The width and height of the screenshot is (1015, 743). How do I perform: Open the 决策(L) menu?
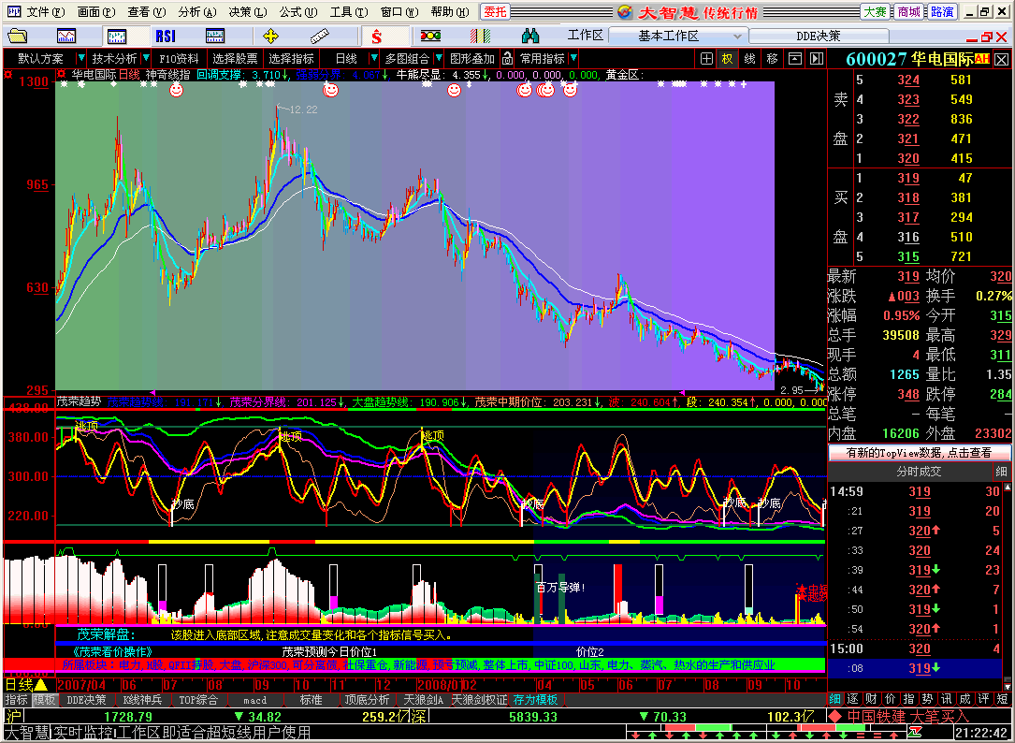click(247, 12)
